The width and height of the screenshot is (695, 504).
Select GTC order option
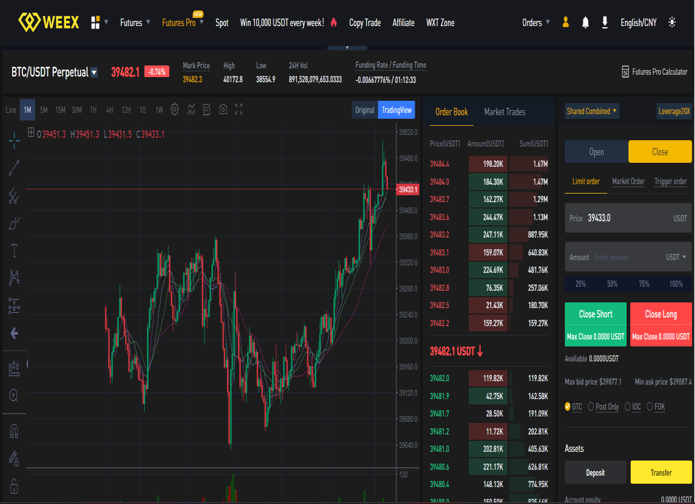point(573,407)
